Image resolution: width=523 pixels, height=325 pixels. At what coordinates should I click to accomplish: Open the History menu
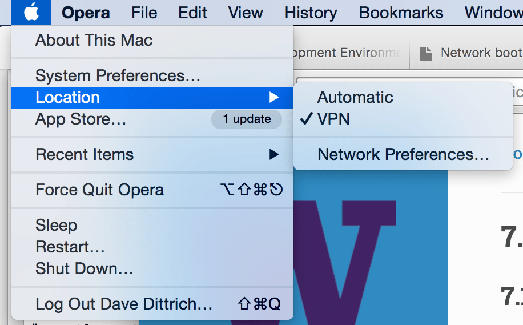(x=311, y=13)
